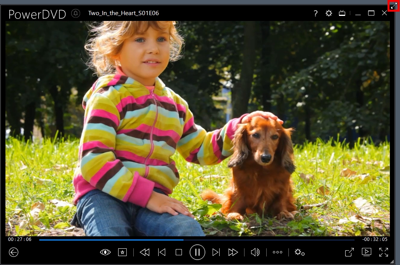Screen dimensions: 400x265
Task: Open the help question mark
Action: (x=316, y=13)
